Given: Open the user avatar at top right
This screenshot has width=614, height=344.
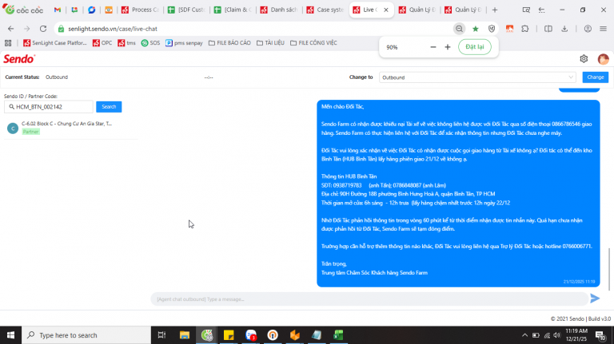Looking at the screenshot, I should [x=603, y=58].
